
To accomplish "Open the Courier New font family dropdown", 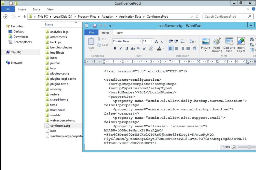I will coord(140,41).
